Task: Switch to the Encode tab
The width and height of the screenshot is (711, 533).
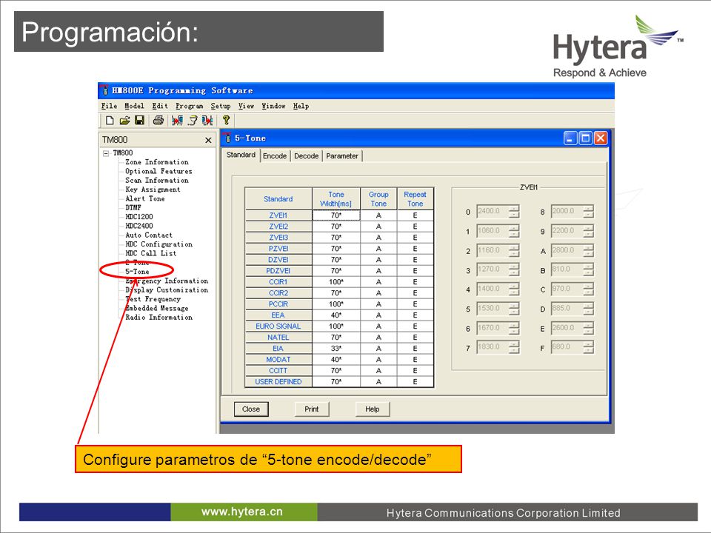Action: [x=275, y=156]
